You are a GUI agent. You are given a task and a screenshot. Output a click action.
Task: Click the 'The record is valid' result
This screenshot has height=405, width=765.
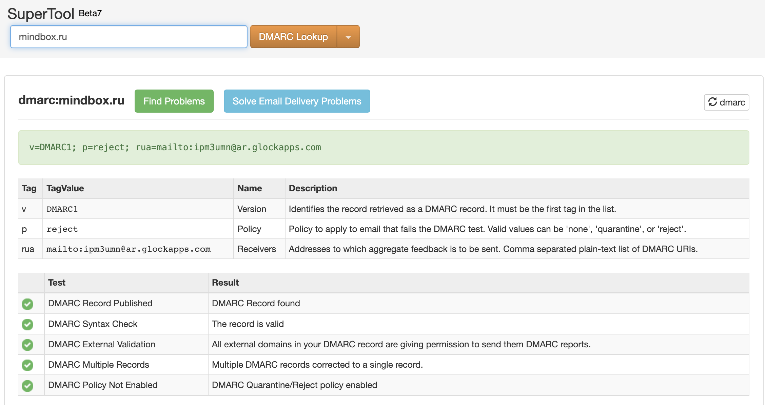coord(248,324)
